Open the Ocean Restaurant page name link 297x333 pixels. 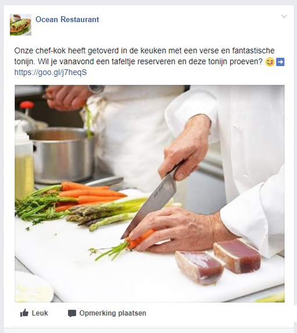pos(67,19)
